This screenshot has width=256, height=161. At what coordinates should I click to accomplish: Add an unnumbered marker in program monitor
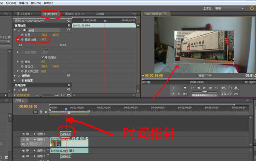click(185, 88)
